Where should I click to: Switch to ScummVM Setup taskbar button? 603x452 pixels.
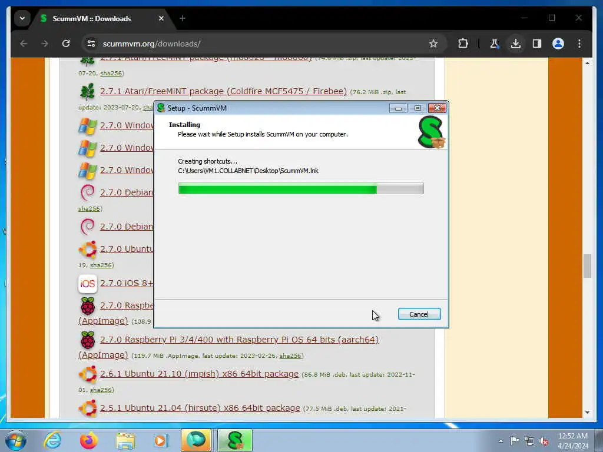click(x=235, y=440)
